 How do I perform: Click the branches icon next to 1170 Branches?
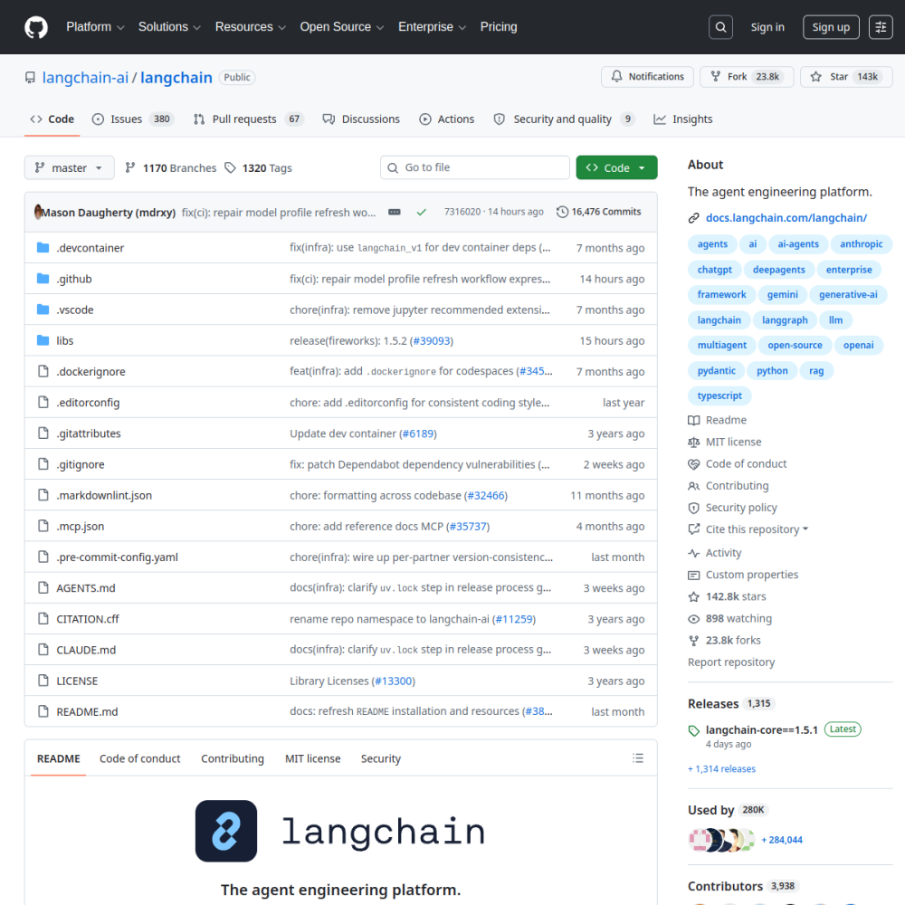pos(130,167)
